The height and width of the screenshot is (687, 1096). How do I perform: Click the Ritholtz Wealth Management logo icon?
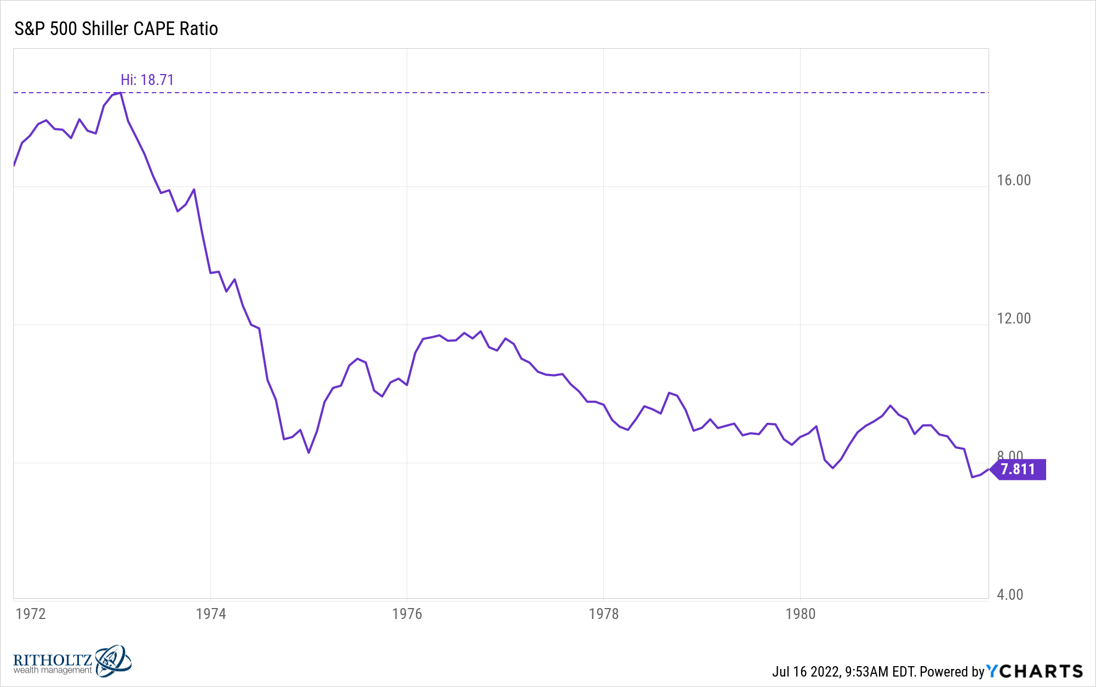click(113, 661)
